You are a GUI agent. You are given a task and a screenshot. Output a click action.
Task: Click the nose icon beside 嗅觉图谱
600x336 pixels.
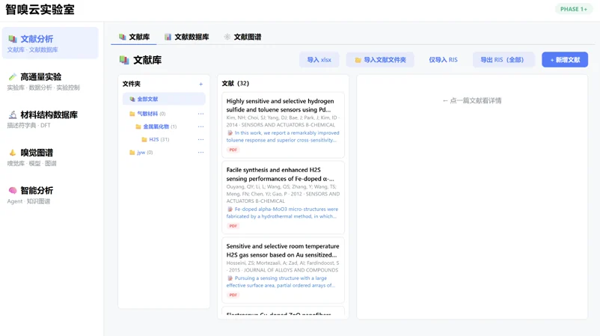(x=13, y=153)
